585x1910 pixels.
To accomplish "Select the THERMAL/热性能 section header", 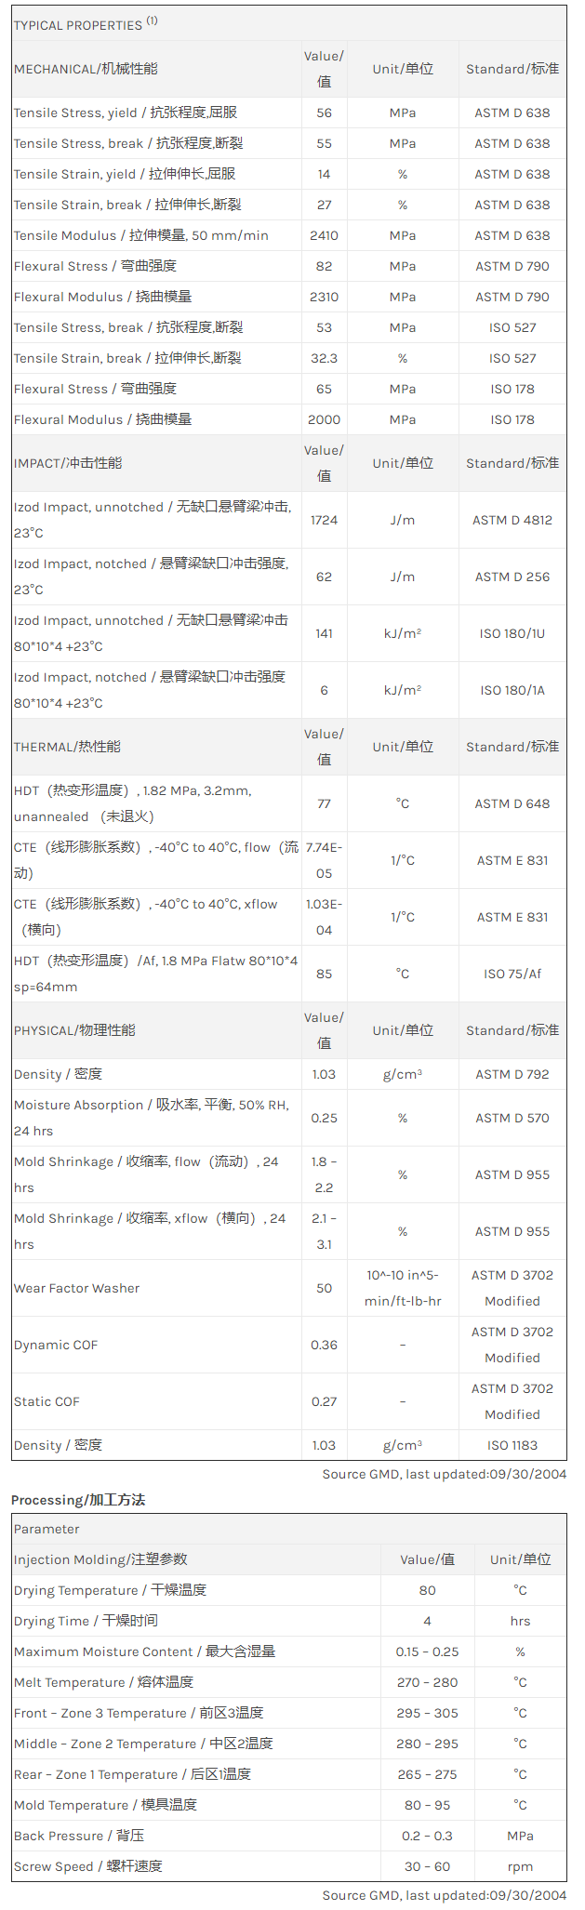I will click(x=67, y=747).
